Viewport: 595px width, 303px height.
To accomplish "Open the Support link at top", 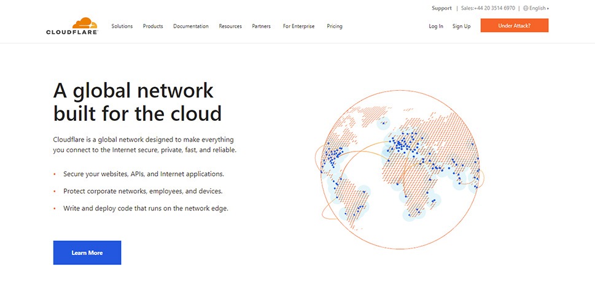I will [x=441, y=9].
